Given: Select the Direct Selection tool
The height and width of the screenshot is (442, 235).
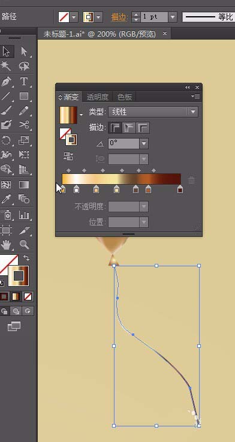Looking at the screenshot, I should [24, 52].
